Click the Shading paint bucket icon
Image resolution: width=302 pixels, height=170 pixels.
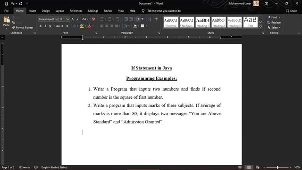(x=135, y=26)
